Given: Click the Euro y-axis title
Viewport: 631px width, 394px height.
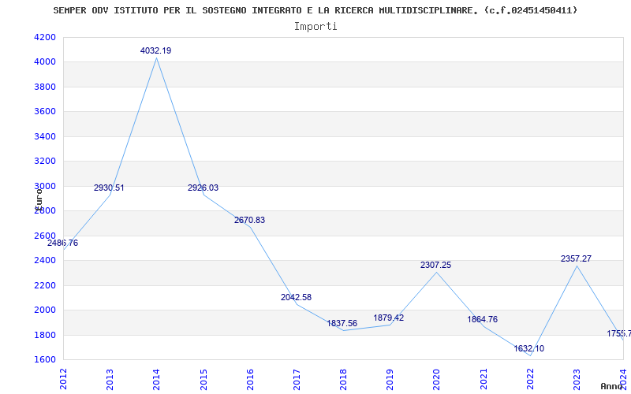Looking at the screenshot, I should [39, 199].
